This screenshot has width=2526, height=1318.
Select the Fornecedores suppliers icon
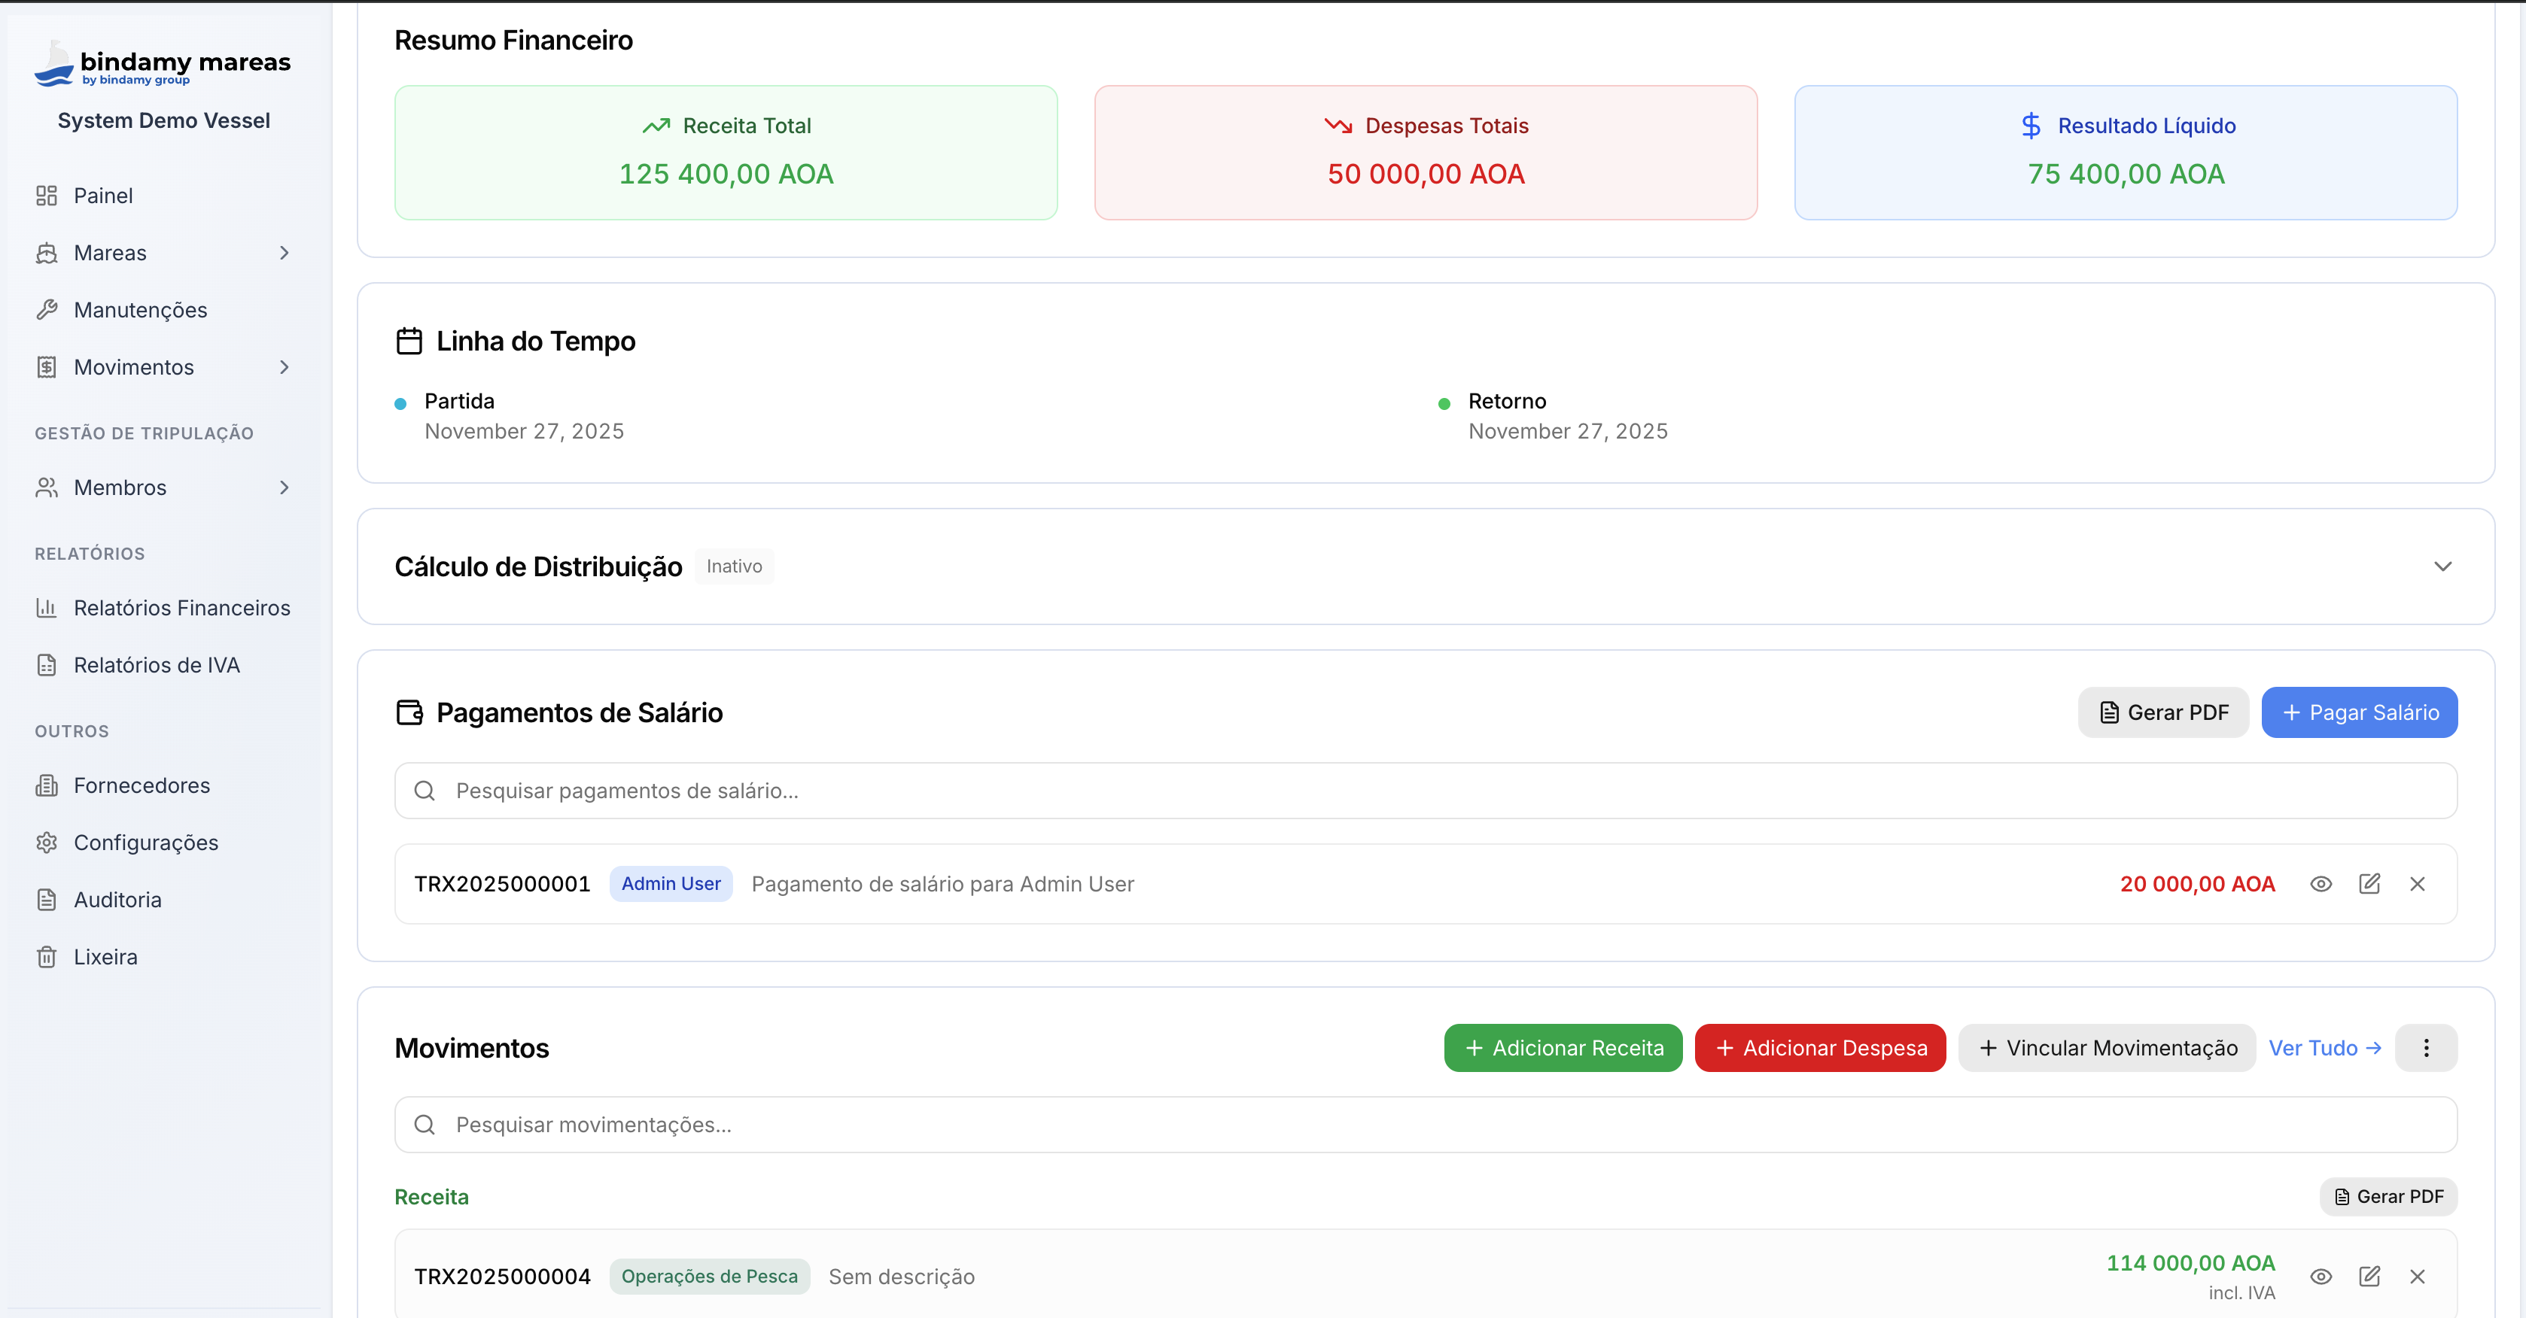pyautogui.click(x=48, y=785)
